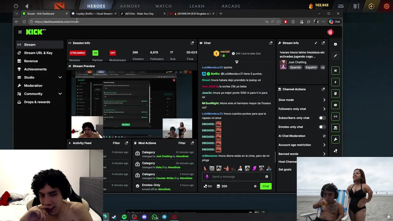The width and height of the screenshot is (393, 221).
Task: Select Stream in the sidebar
Action: tap(39, 45)
